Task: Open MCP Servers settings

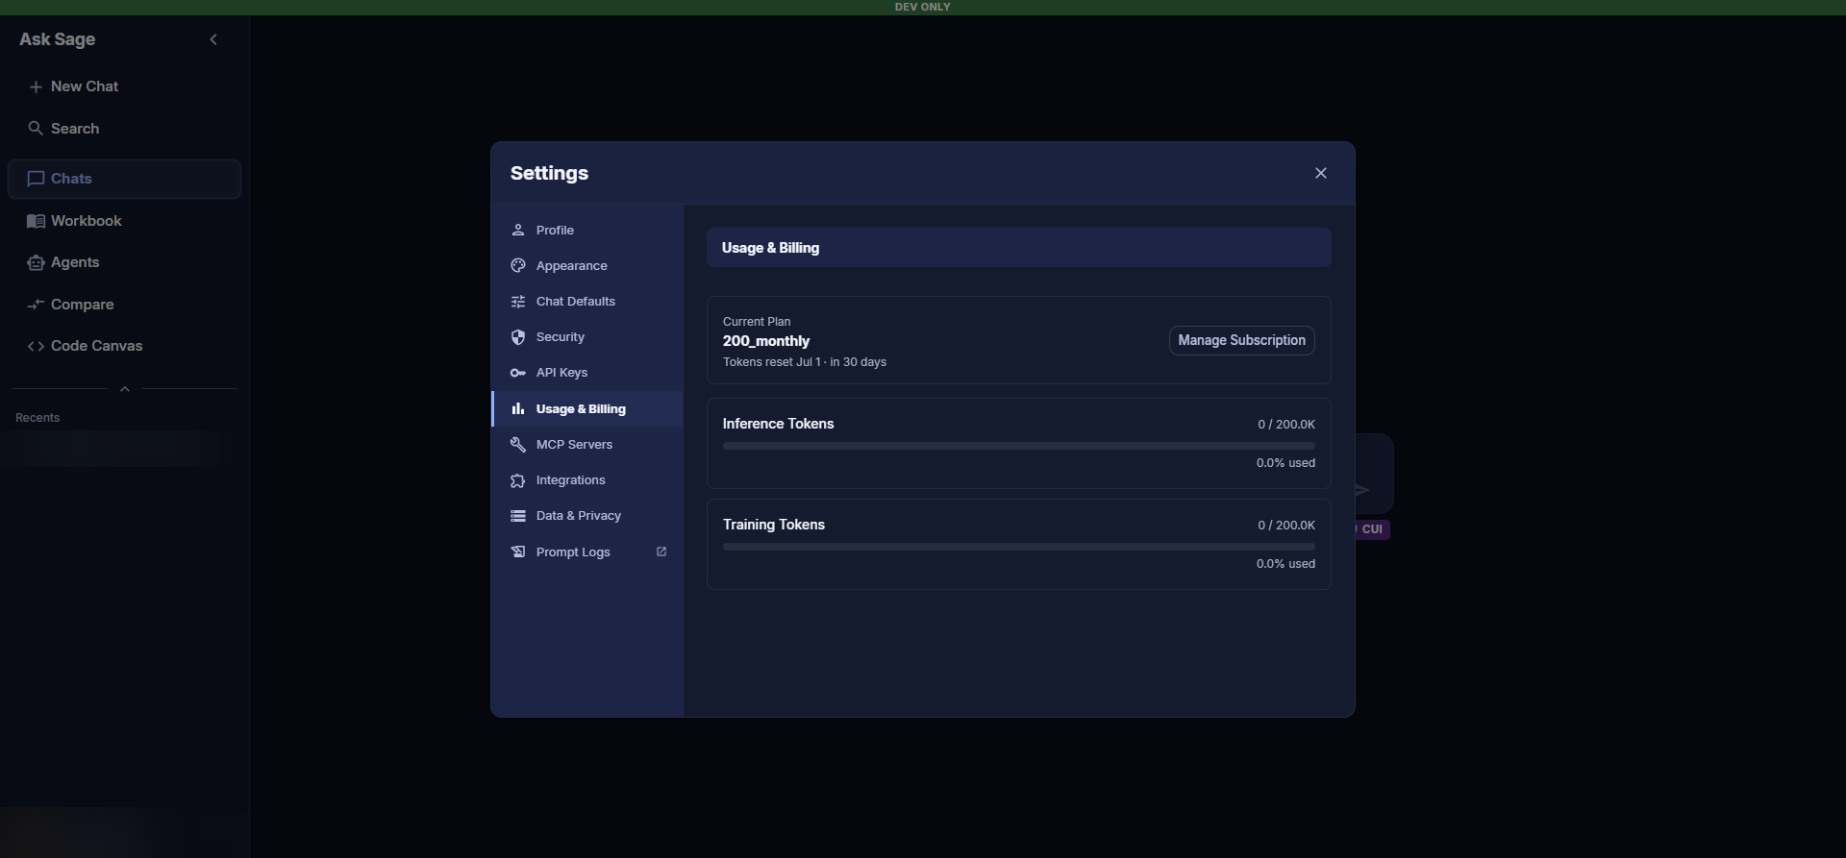Action: pos(587,445)
